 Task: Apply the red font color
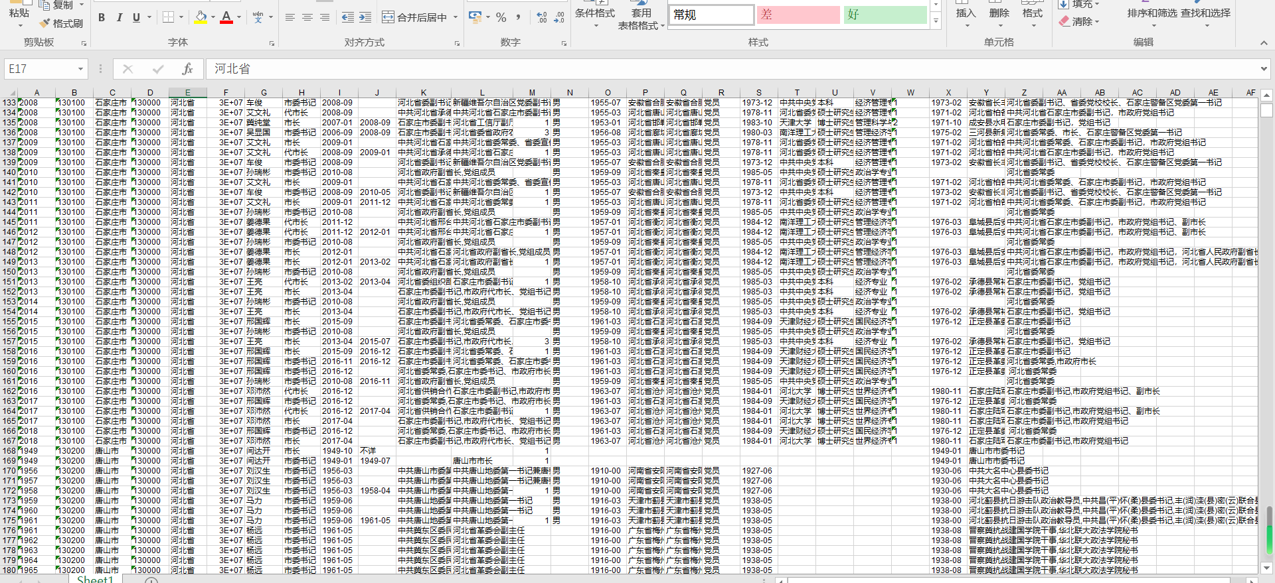[226, 18]
